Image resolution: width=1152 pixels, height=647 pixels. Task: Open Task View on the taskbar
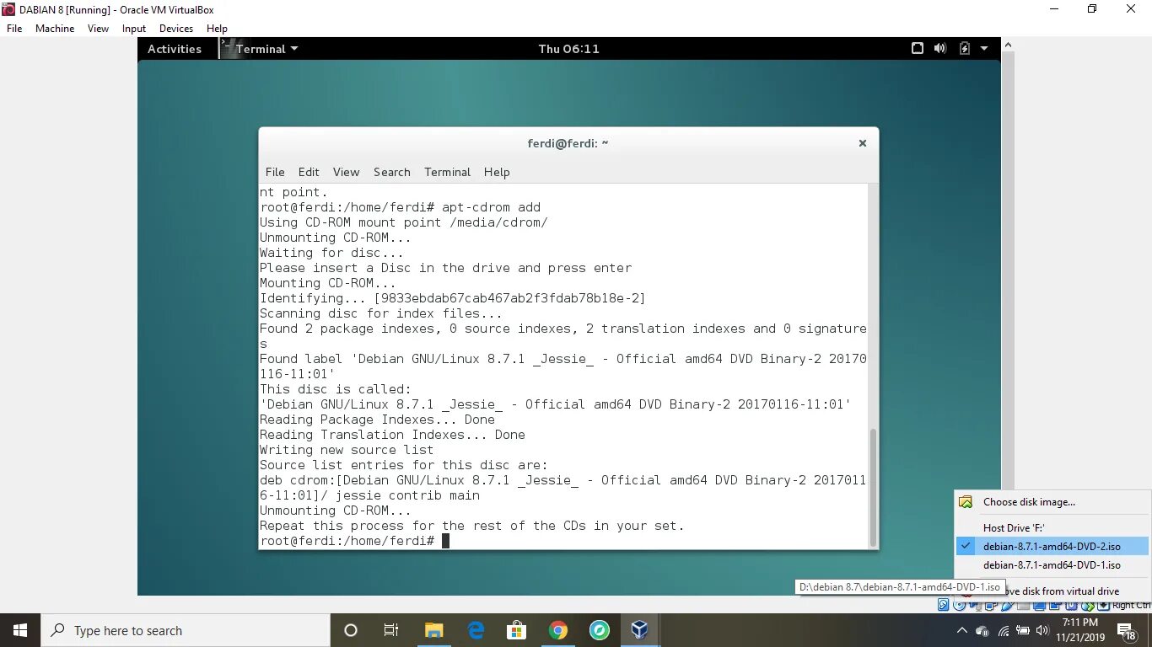pos(391,630)
